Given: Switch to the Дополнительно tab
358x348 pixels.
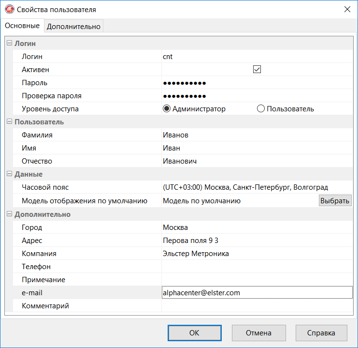Looking at the screenshot, I should tap(73, 27).
